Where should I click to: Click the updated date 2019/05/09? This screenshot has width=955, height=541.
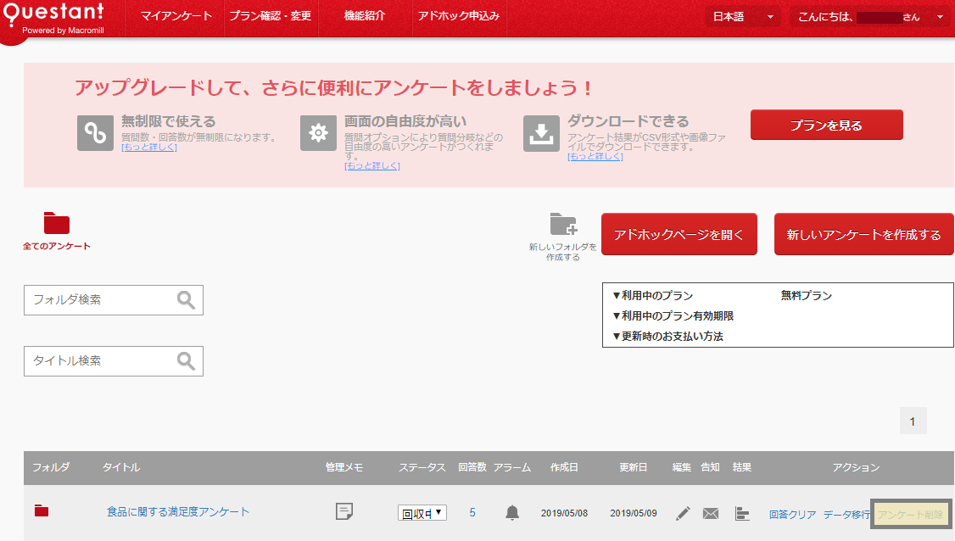634,513
